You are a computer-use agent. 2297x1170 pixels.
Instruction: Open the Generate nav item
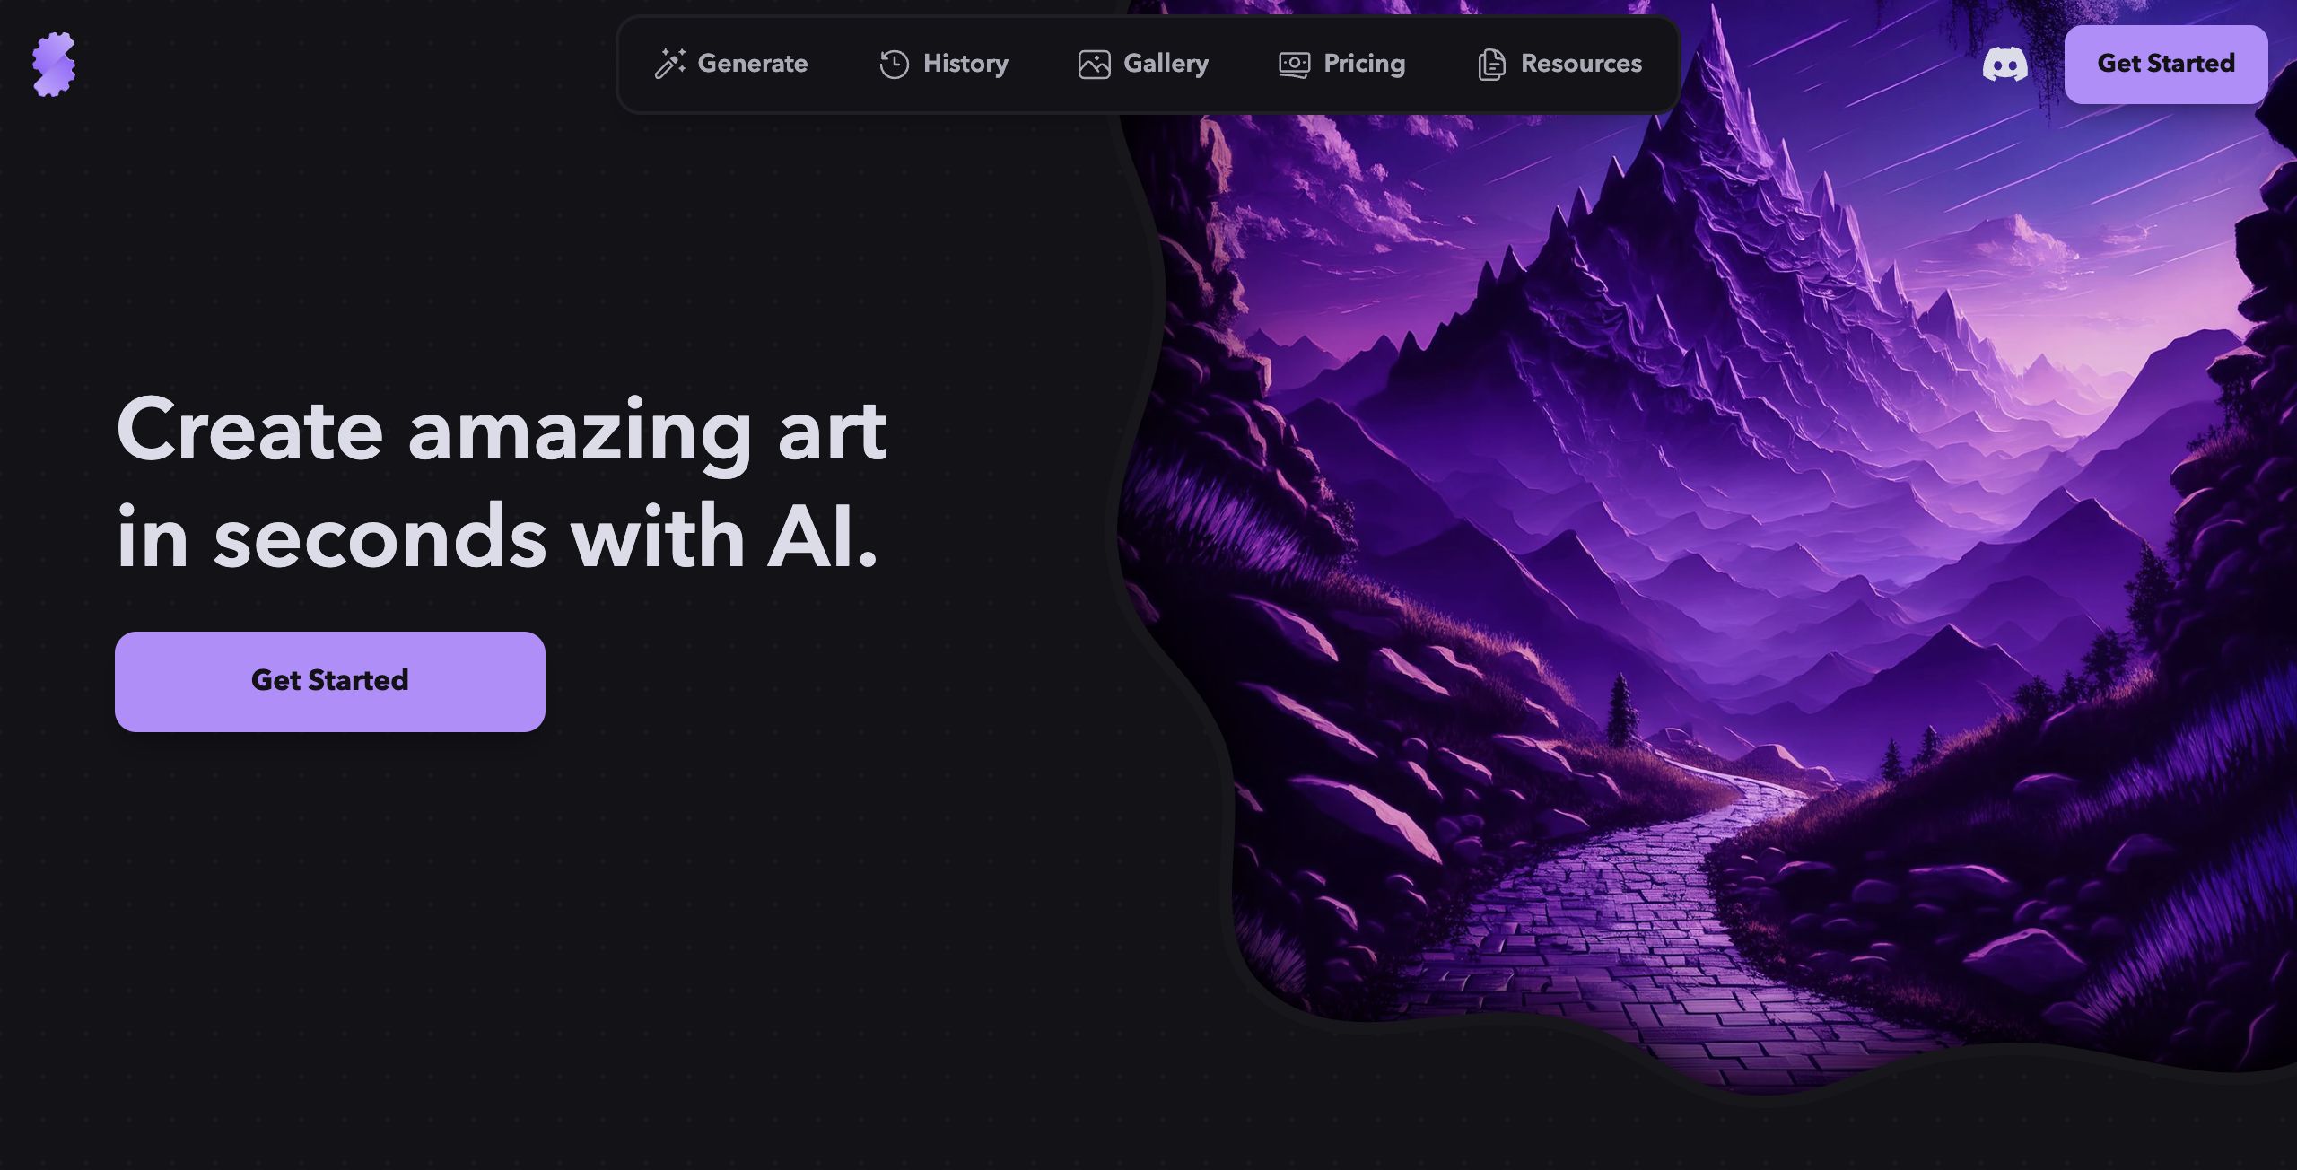coord(753,64)
